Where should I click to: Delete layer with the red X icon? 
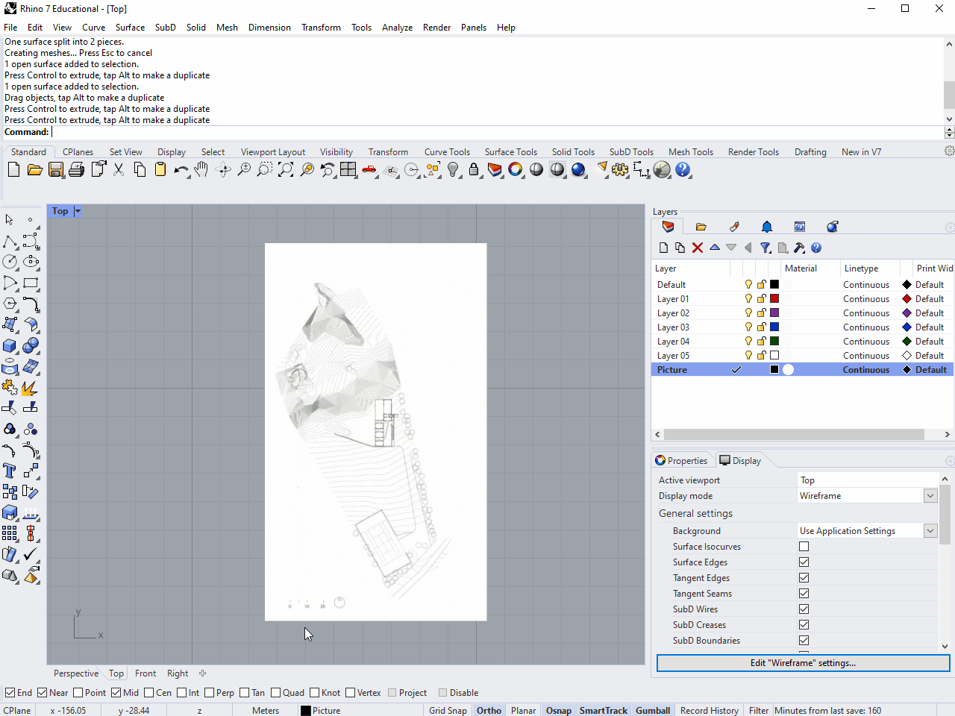[698, 248]
